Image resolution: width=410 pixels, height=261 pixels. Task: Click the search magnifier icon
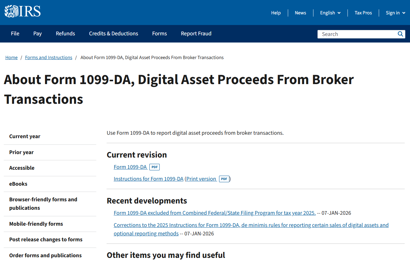400,34
